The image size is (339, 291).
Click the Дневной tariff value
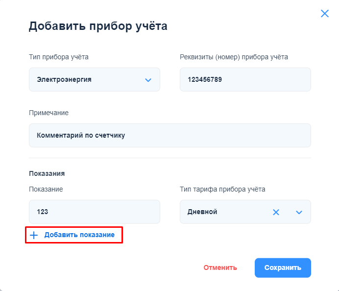(x=202, y=212)
